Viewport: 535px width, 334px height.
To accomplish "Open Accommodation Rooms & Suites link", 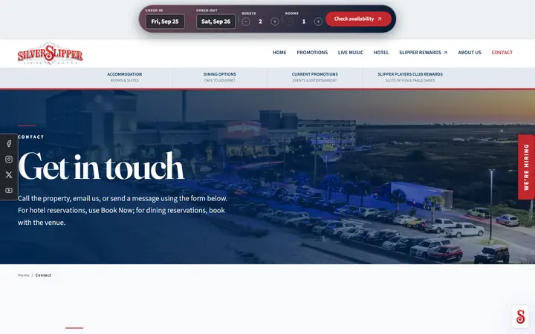I will pos(125,77).
